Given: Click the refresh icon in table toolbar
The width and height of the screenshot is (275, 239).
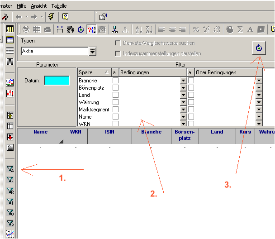Looking at the screenshot, I should click(x=81, y=29).
